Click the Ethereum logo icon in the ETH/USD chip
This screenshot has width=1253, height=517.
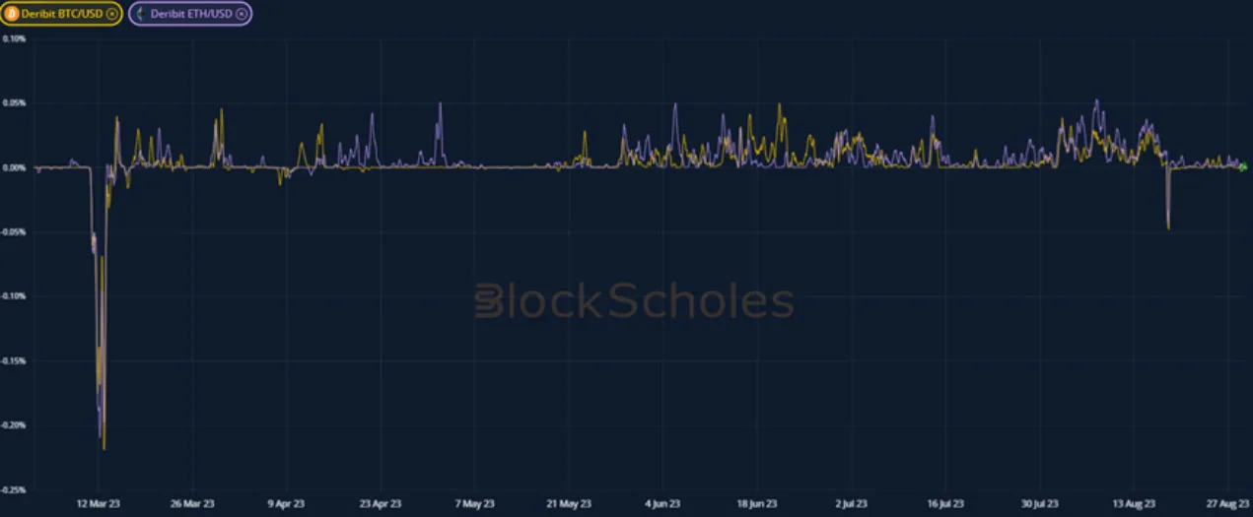pyautogui.click(x=139, y=14)
